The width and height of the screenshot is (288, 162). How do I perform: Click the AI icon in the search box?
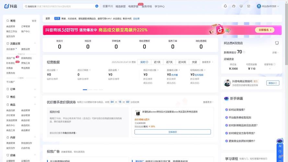97,6
